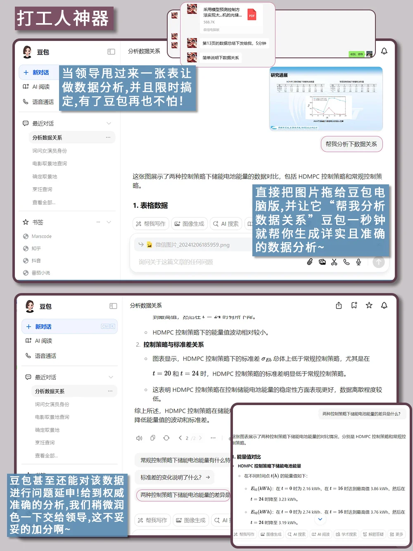Collapse the 书签 bookmarks section
Image resolution: width=413 pixels, height=551 pixels.
tap(109, 222)
